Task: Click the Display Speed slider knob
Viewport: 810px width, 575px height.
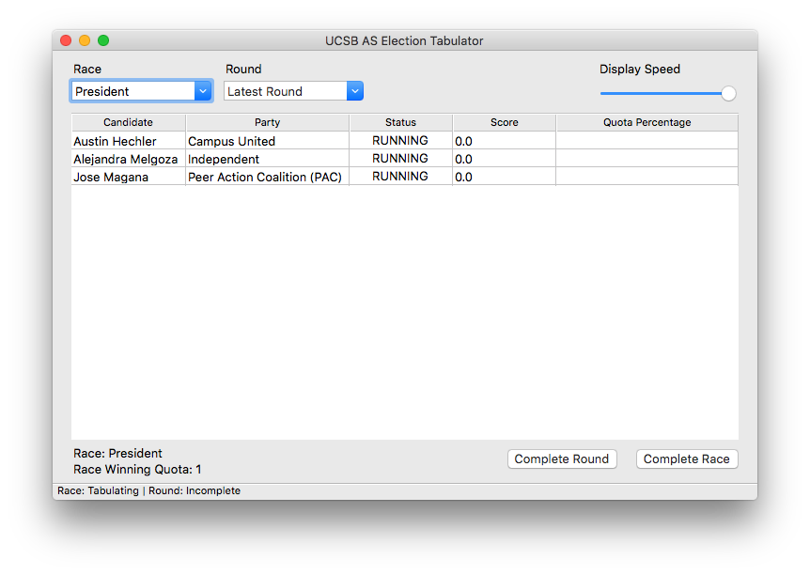Action: pyautogui.click(x=728, y=94)
